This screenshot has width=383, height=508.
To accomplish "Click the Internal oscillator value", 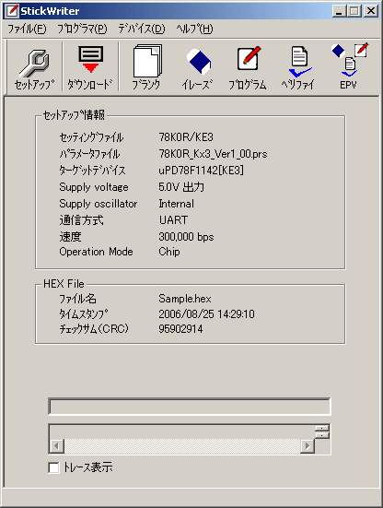I will (176, 204).
